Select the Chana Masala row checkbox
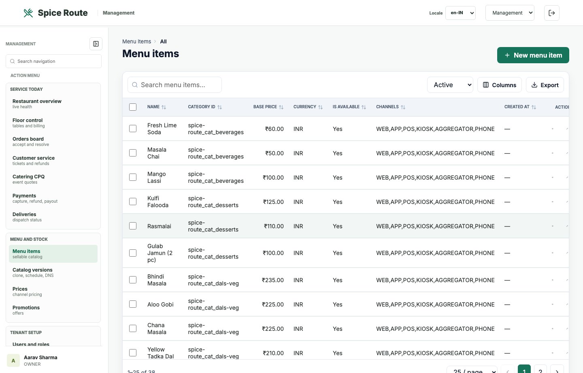Screen dimensions: 583x373 pyautogui.click(x=133, y=328)
